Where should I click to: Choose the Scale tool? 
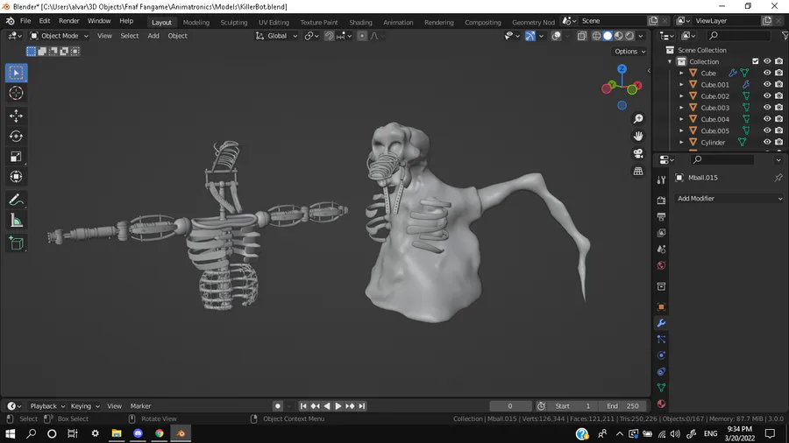[16, 157]
